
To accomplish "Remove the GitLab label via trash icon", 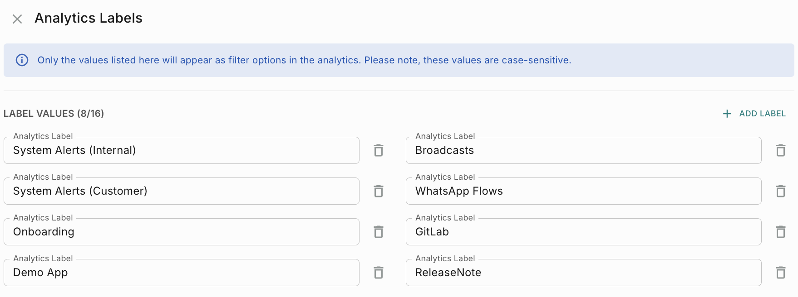I will pyautogui.click(x=781, y=232).
